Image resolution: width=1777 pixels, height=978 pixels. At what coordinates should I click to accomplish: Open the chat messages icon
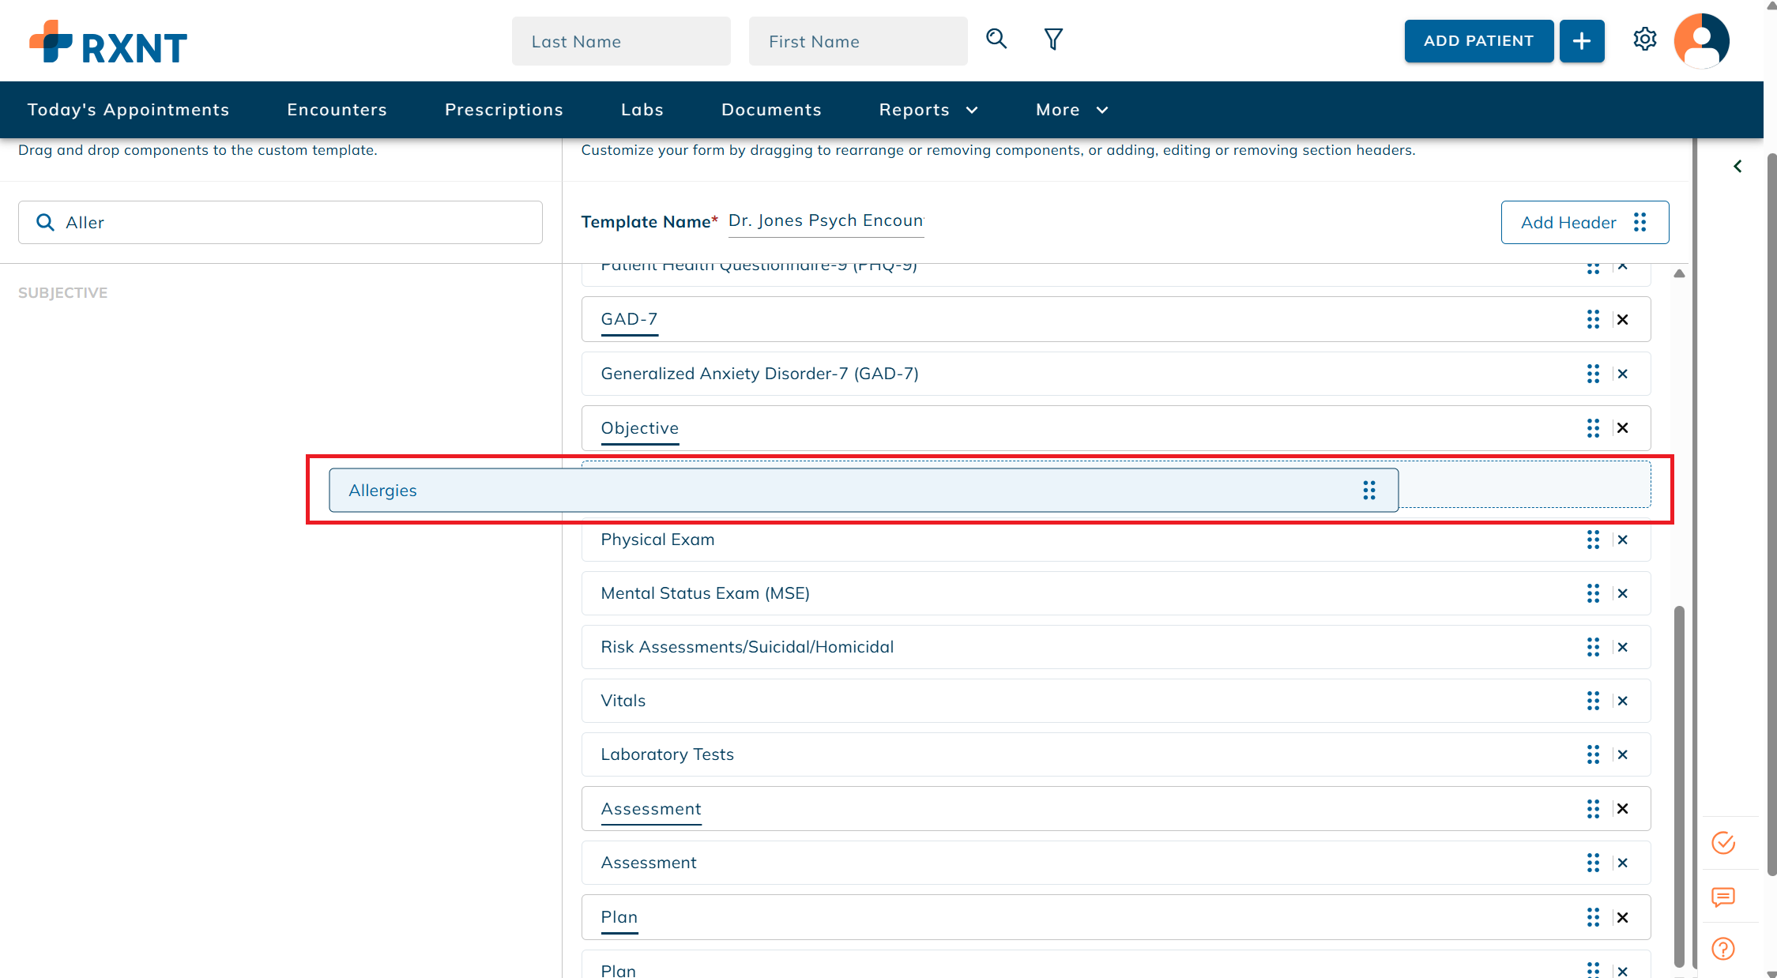1723,897
